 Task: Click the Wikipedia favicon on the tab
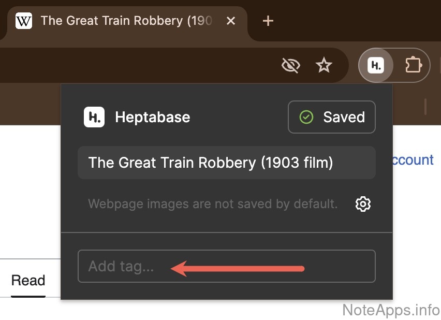(24, 21)
